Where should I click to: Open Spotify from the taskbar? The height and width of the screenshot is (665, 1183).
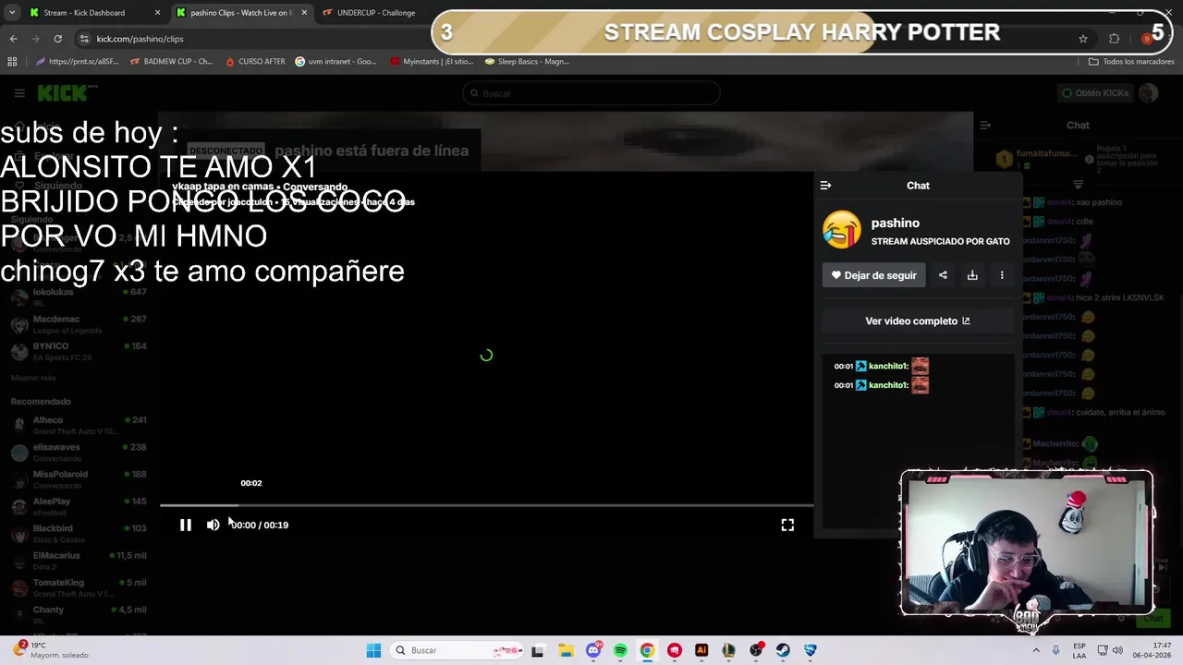[620, 650]
